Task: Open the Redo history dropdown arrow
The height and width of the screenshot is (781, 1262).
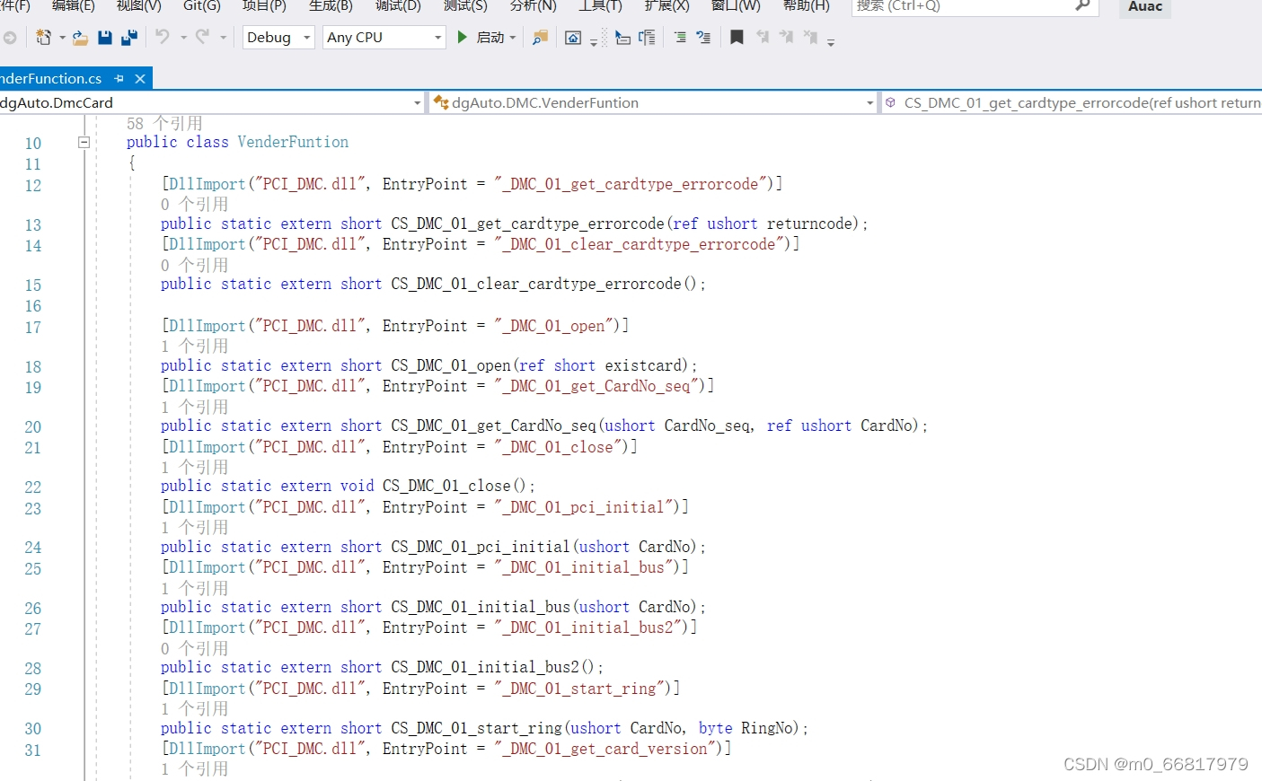Action: 223,38
